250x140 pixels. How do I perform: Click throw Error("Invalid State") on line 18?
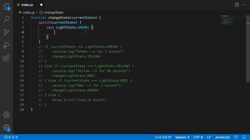coord(79,100)
